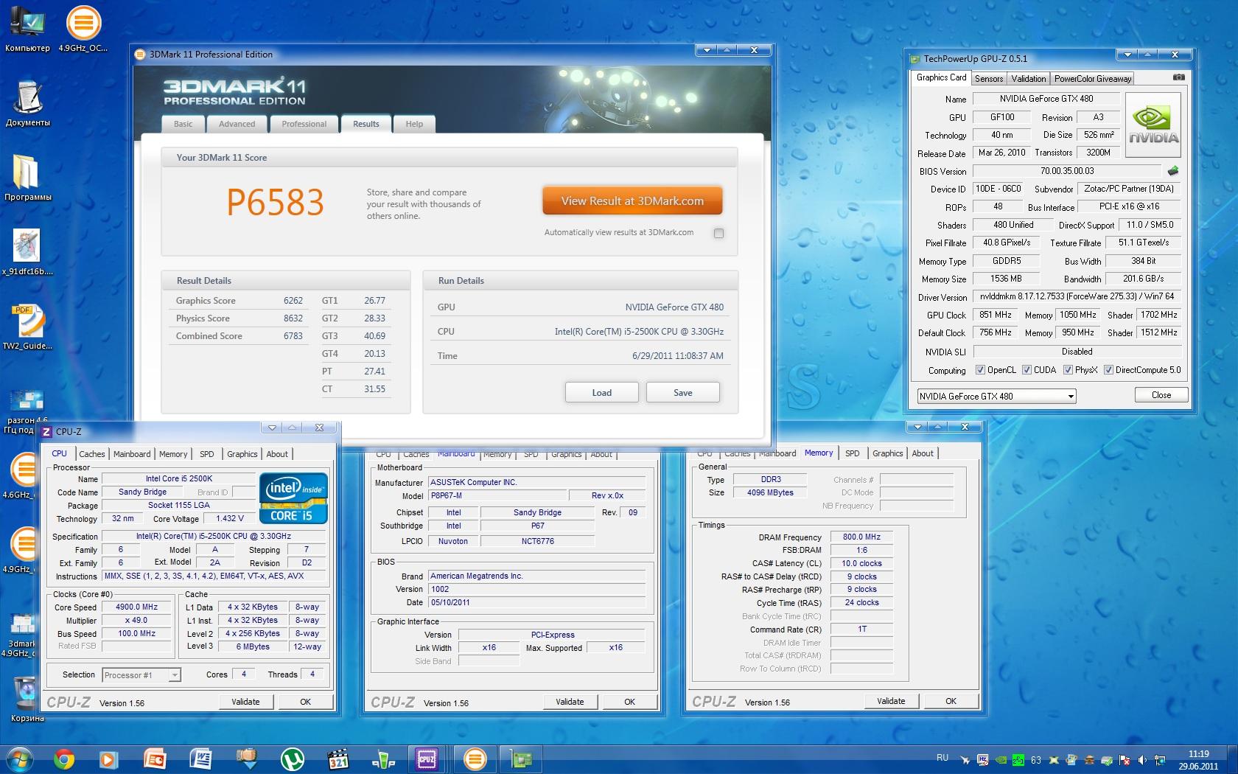The image size is (1238, 774).
Task: Switch to Sensors tab in GPU-Z
Action: click(988, 79)
